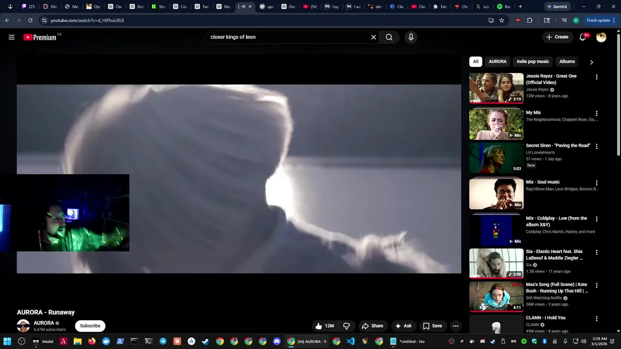Screen dimensions: 621x349
Task: Show more filter chips with arrow
Action: click(x=591, y=62)
